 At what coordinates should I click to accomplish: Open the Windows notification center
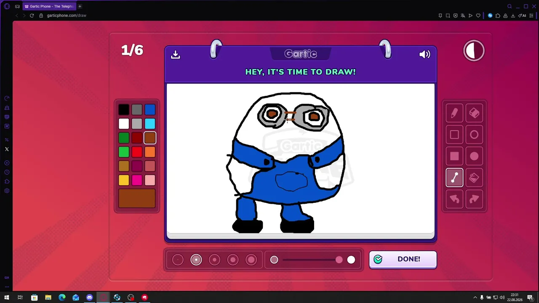point(530,298)
